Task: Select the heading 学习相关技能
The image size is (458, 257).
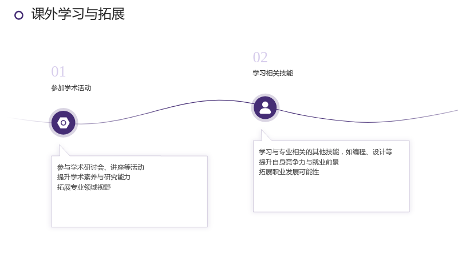Action: point(273,73)
